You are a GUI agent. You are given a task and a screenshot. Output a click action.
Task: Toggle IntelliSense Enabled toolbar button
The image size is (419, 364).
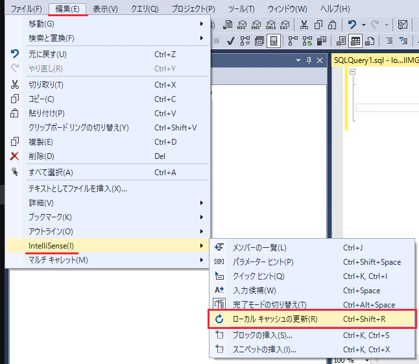(x=274, y=41)
